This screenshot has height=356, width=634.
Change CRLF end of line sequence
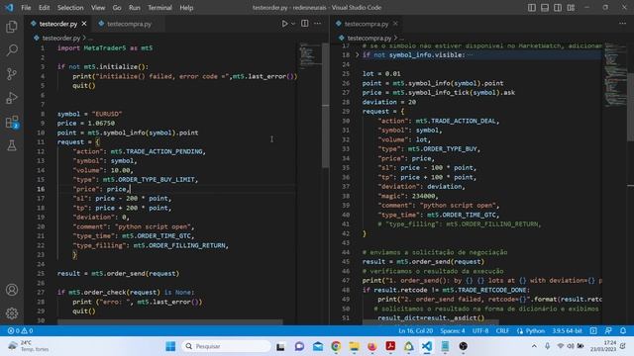502,330
